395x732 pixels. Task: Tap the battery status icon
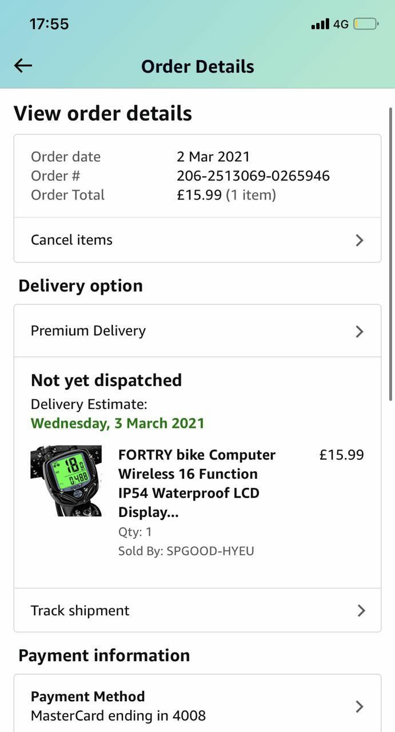[x=366, y=24]
